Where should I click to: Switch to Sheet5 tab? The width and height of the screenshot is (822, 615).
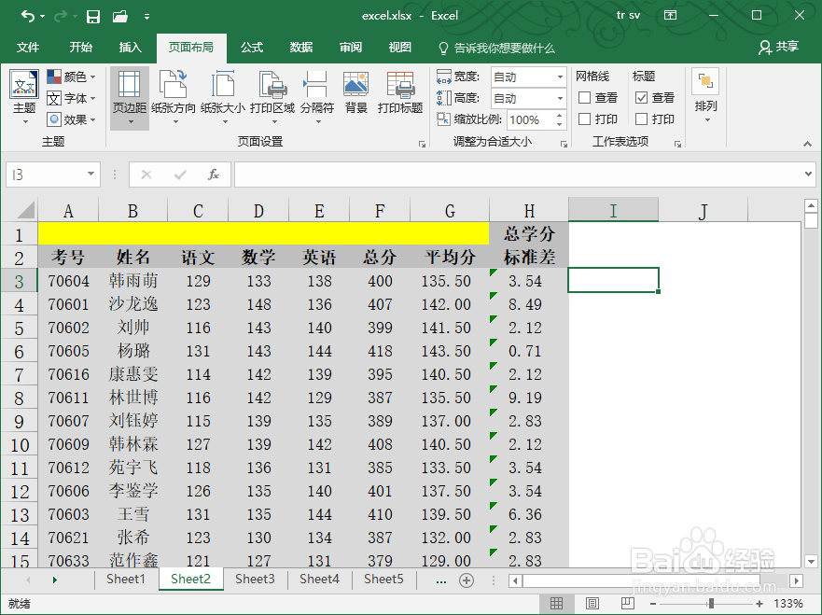click(383, 580)
